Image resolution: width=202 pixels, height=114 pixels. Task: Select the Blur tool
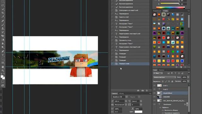[3, 44]
